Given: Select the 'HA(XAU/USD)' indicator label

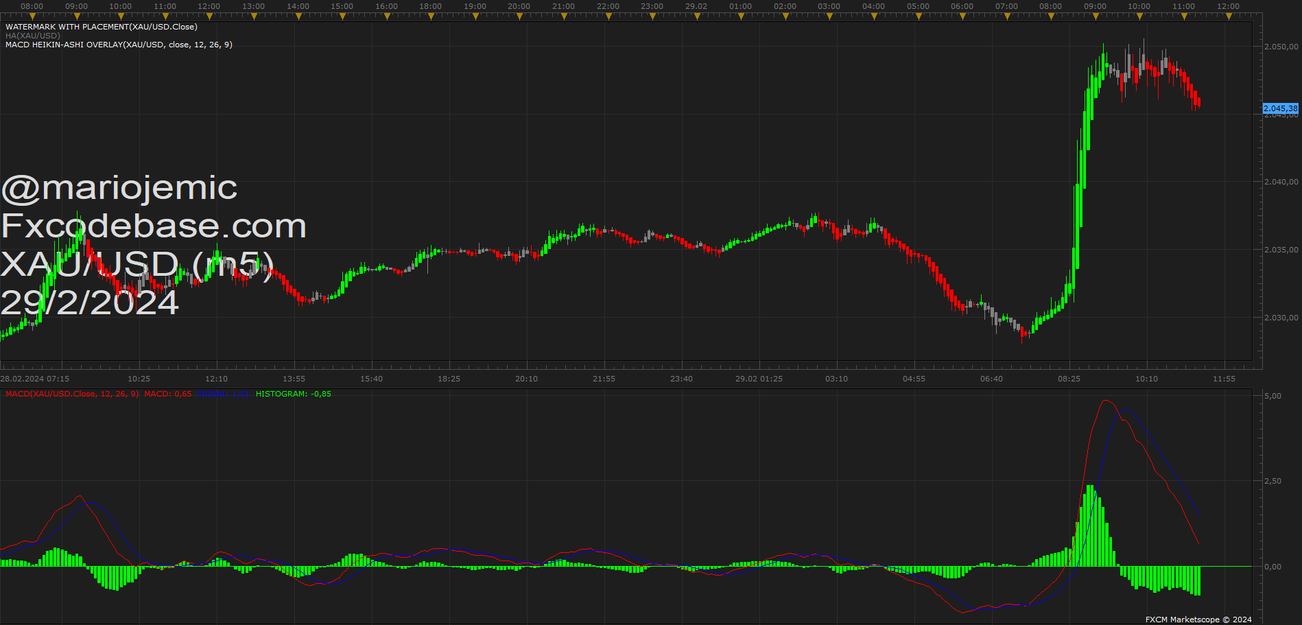Looking at the screenshot, I should point(33,36).
